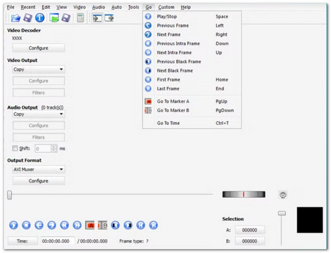The image size is (331, 253).
Task: Click next black frame button in the bottom controls
Action: (128, 225)
